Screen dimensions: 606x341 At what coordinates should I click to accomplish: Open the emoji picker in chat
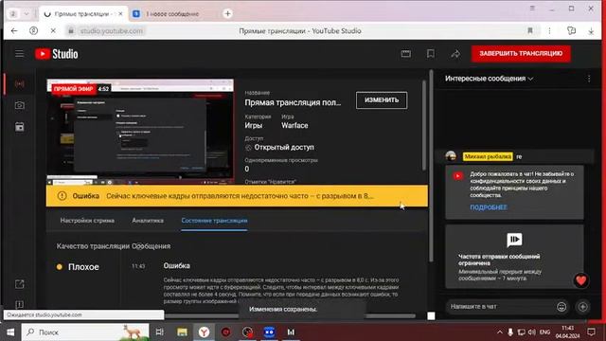coord(561,307)
